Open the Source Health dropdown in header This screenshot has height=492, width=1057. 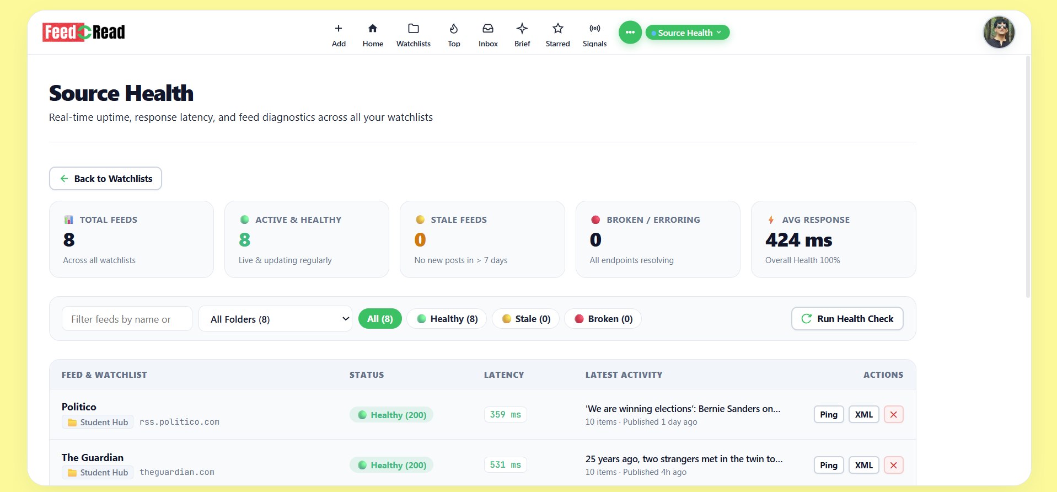tap(688, 33)
